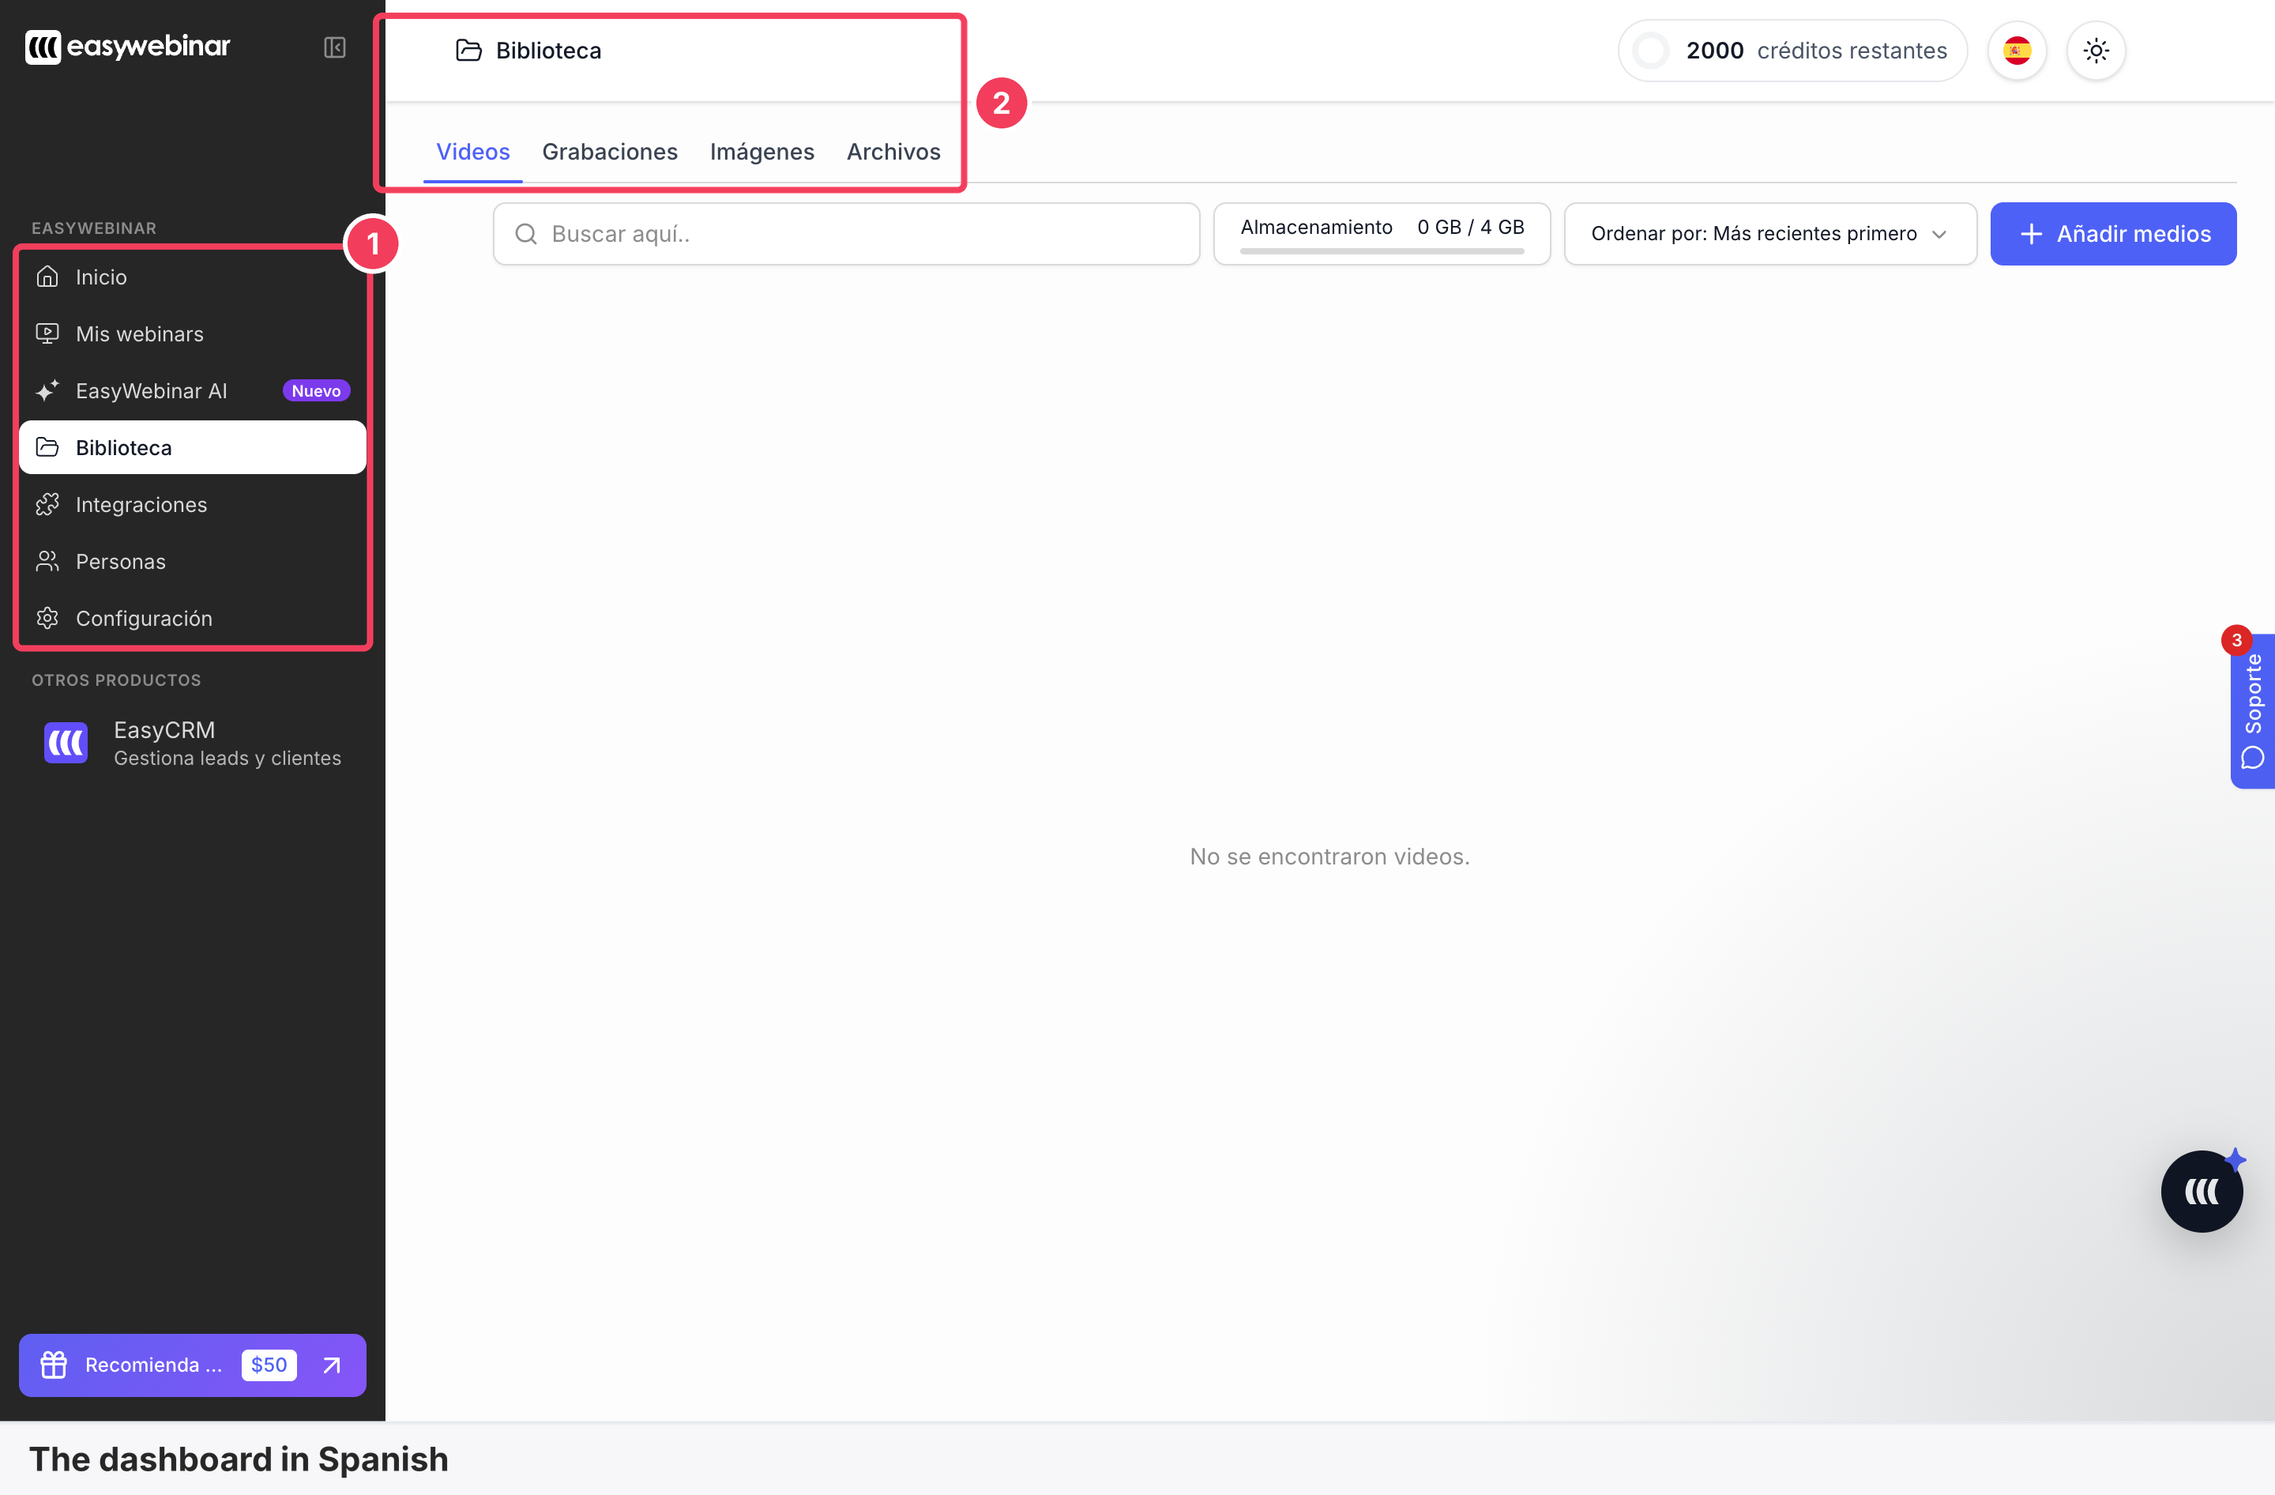Switch to the Videos tab

tap(473, 152)
